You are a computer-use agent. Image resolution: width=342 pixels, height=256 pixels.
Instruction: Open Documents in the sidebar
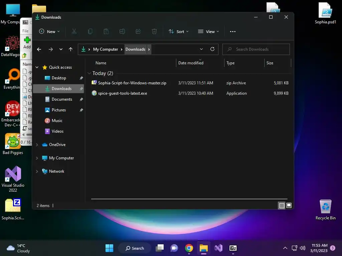coord(59,99)
